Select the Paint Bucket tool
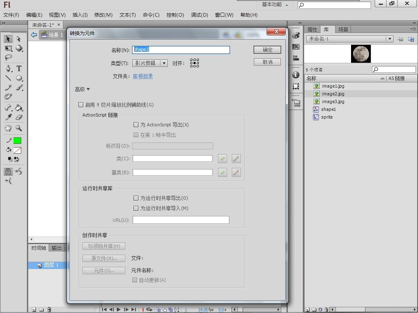418x313 pixels. pos(19,108)
